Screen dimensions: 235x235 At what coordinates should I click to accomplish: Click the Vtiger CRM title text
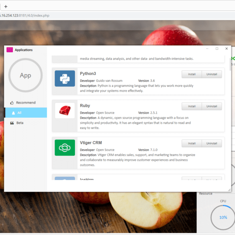click(x=91, y=143)
